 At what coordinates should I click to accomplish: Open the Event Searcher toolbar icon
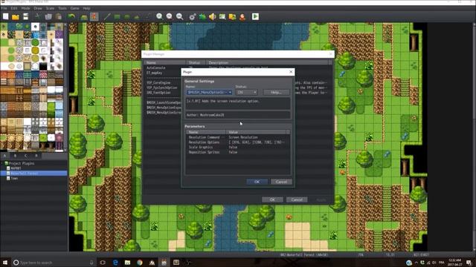pyautogui.click(x=222, y=16)
